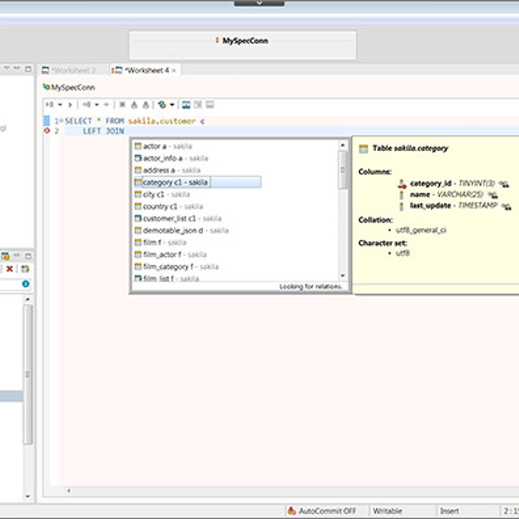The height and width of the screenshot is (519, 519).
Task: Choose 'actor_info a - sakila' suggestion
Action: pos(171,158)
